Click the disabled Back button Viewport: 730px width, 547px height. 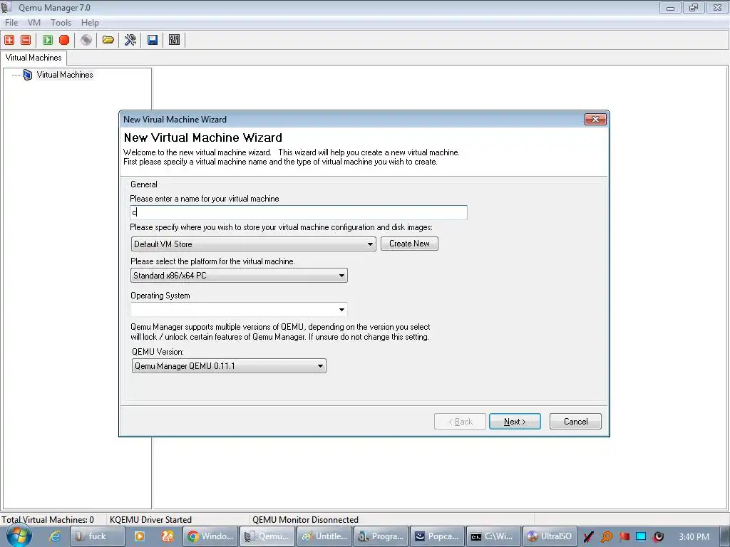click(x=460, y=422)
